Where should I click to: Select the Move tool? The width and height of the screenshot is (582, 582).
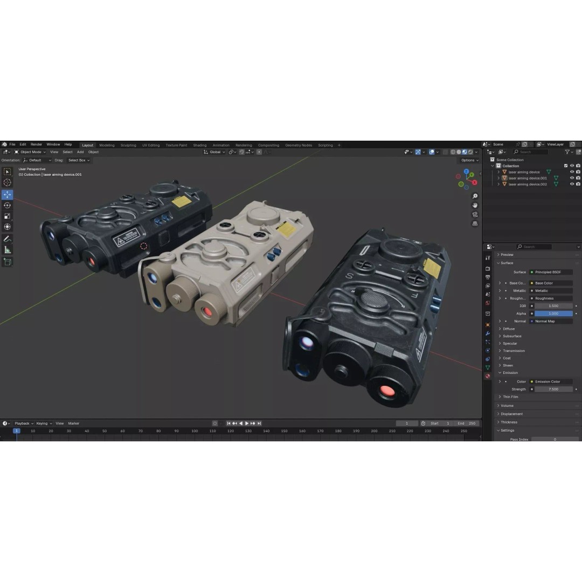7,195
